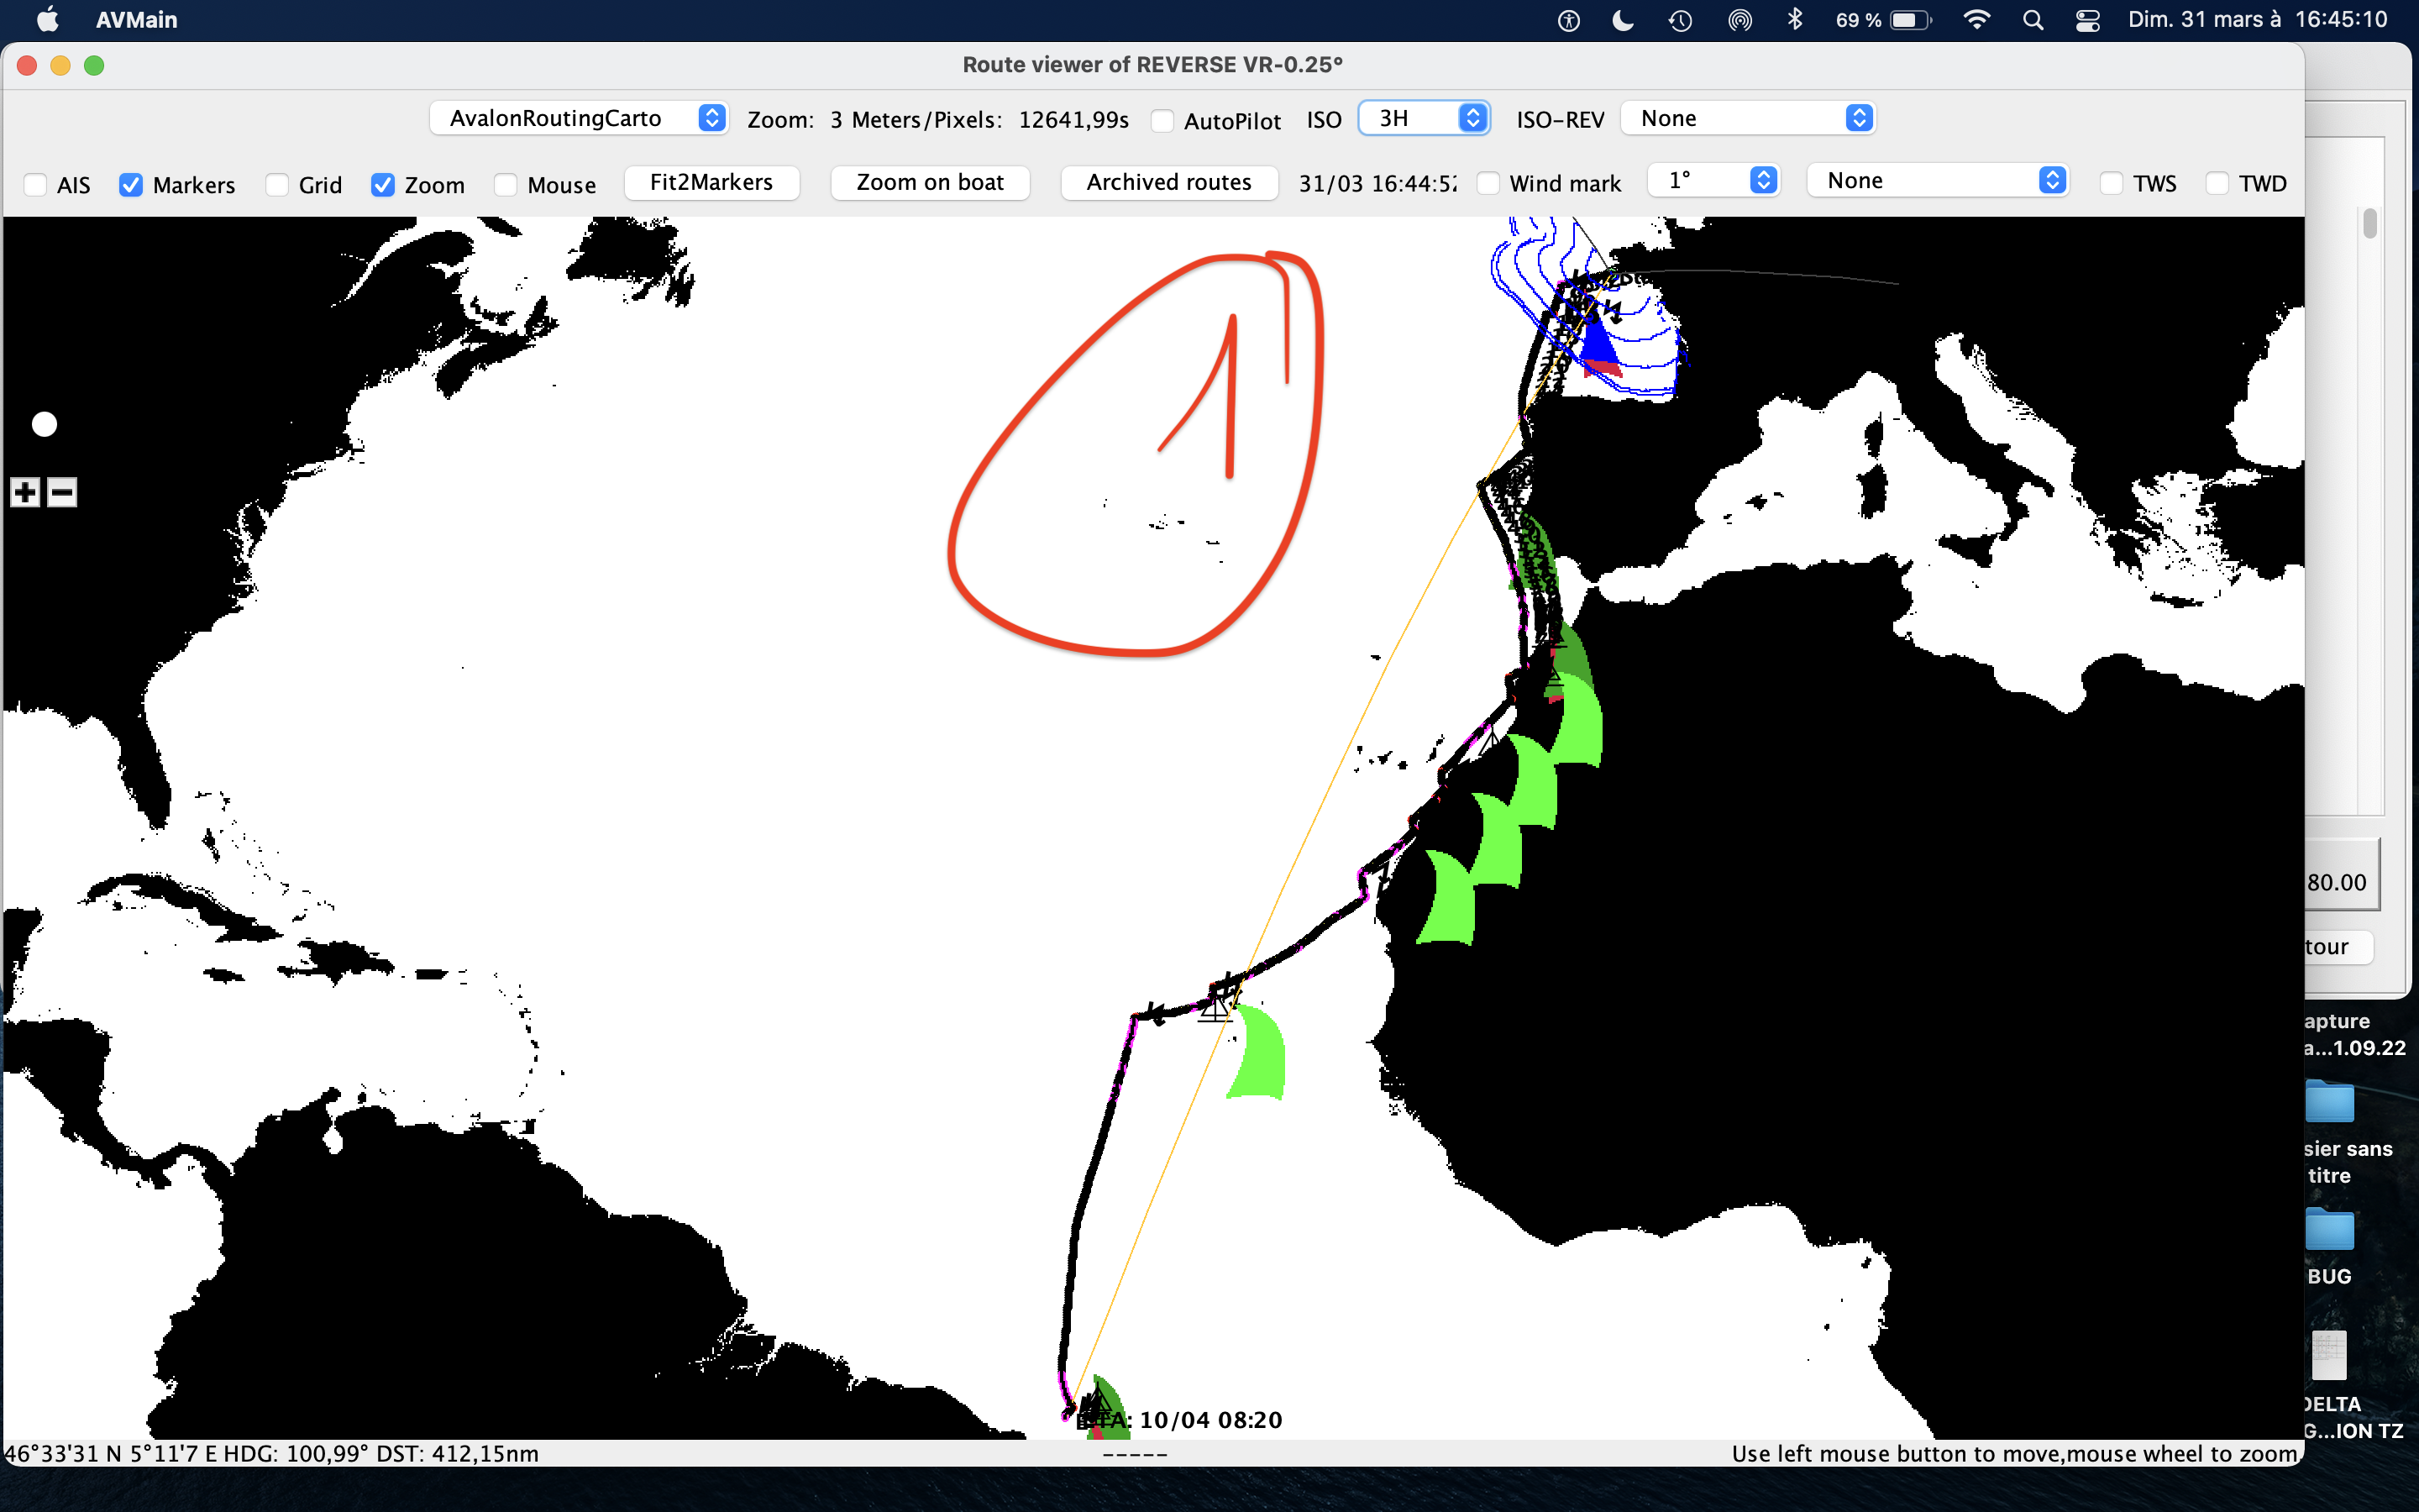Click the white circle map marker
2419x1512 pixels.
[x=44, y=424]
